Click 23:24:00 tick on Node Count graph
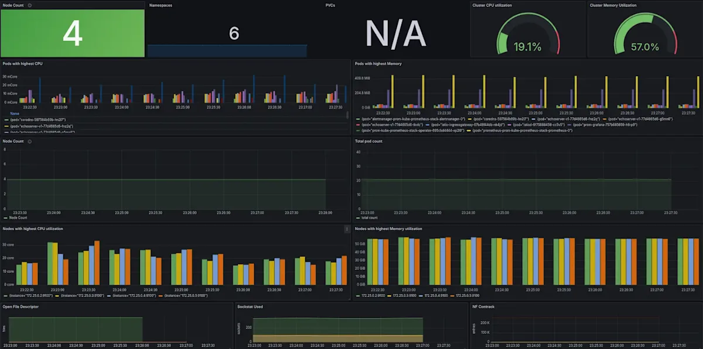This screenshot has height=349, width=703. (54, 213)
